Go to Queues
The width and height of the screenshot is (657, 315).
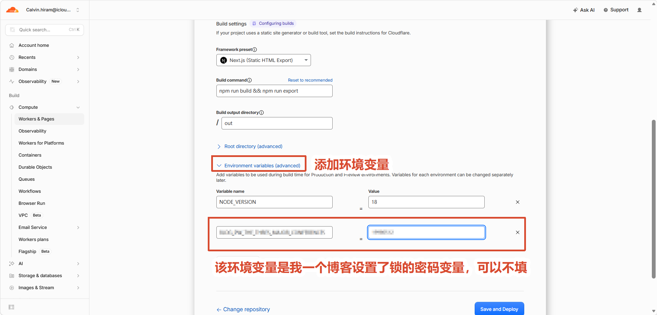coord(26,179)
